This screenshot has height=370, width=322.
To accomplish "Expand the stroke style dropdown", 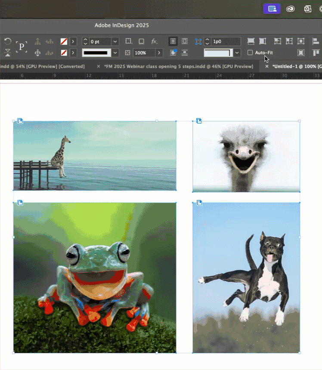I will pyautogui.click(x=115, y=53).
